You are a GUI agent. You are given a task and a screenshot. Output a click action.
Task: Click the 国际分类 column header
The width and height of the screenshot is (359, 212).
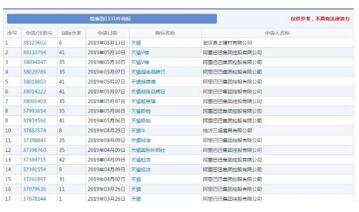(x=71, y=33)
